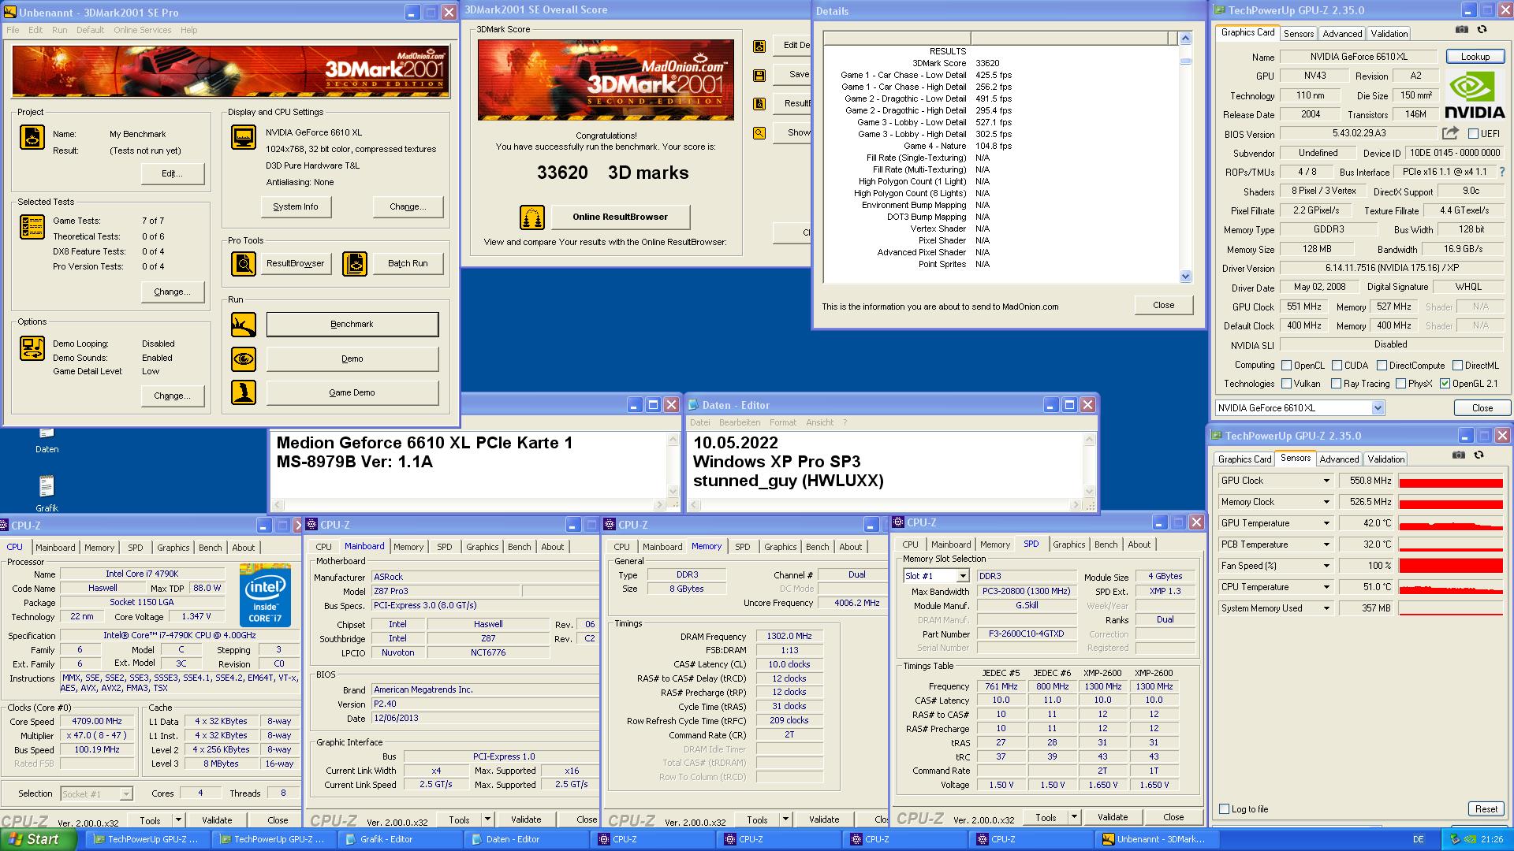The width and height of the screenshot is (1514, 851).
Task: Open the GPU Temperature sensor dropdown
Action: click(1326, 523)
